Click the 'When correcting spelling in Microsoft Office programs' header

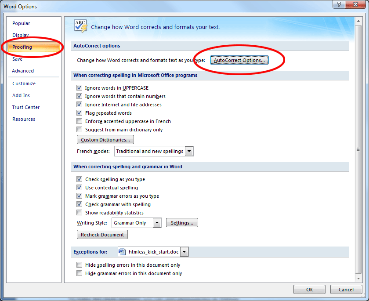pyautogui.click(x=210, y=75)
